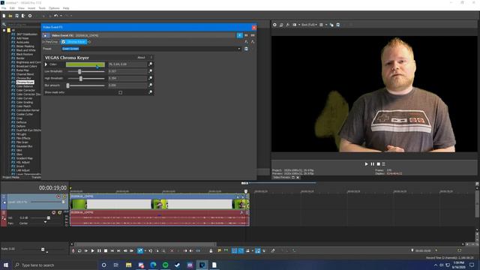Click the Color swatch in Chroma Keyer
The height and width of the screenshot is (270, 480).
[x=85, y=64]
